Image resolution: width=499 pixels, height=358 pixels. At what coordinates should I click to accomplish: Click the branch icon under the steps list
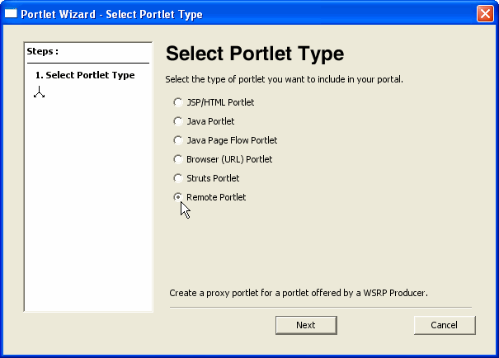click(x=39, y=92)
